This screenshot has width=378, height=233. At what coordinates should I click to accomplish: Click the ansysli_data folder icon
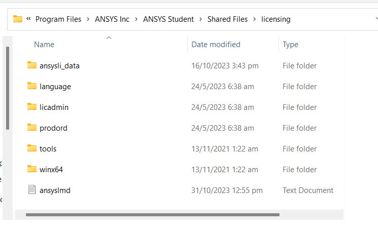pyautogui.click(x=32, y=65)
